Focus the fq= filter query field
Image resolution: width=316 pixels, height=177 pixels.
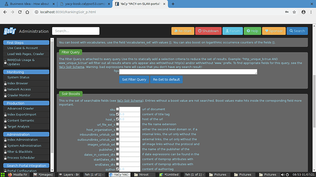(x=188, y=72)
